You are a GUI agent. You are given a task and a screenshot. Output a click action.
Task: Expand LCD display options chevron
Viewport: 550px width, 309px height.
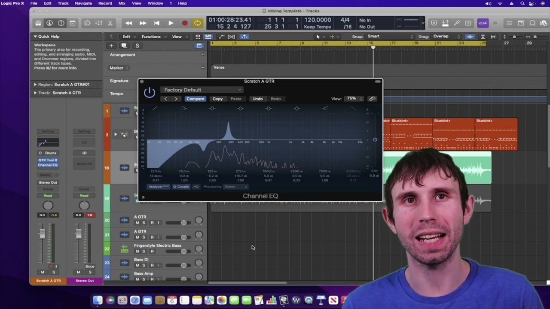coord(423,23)
